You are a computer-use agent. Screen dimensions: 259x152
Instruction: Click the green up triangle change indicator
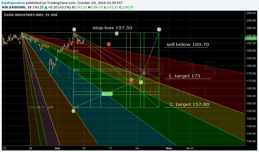46,7
